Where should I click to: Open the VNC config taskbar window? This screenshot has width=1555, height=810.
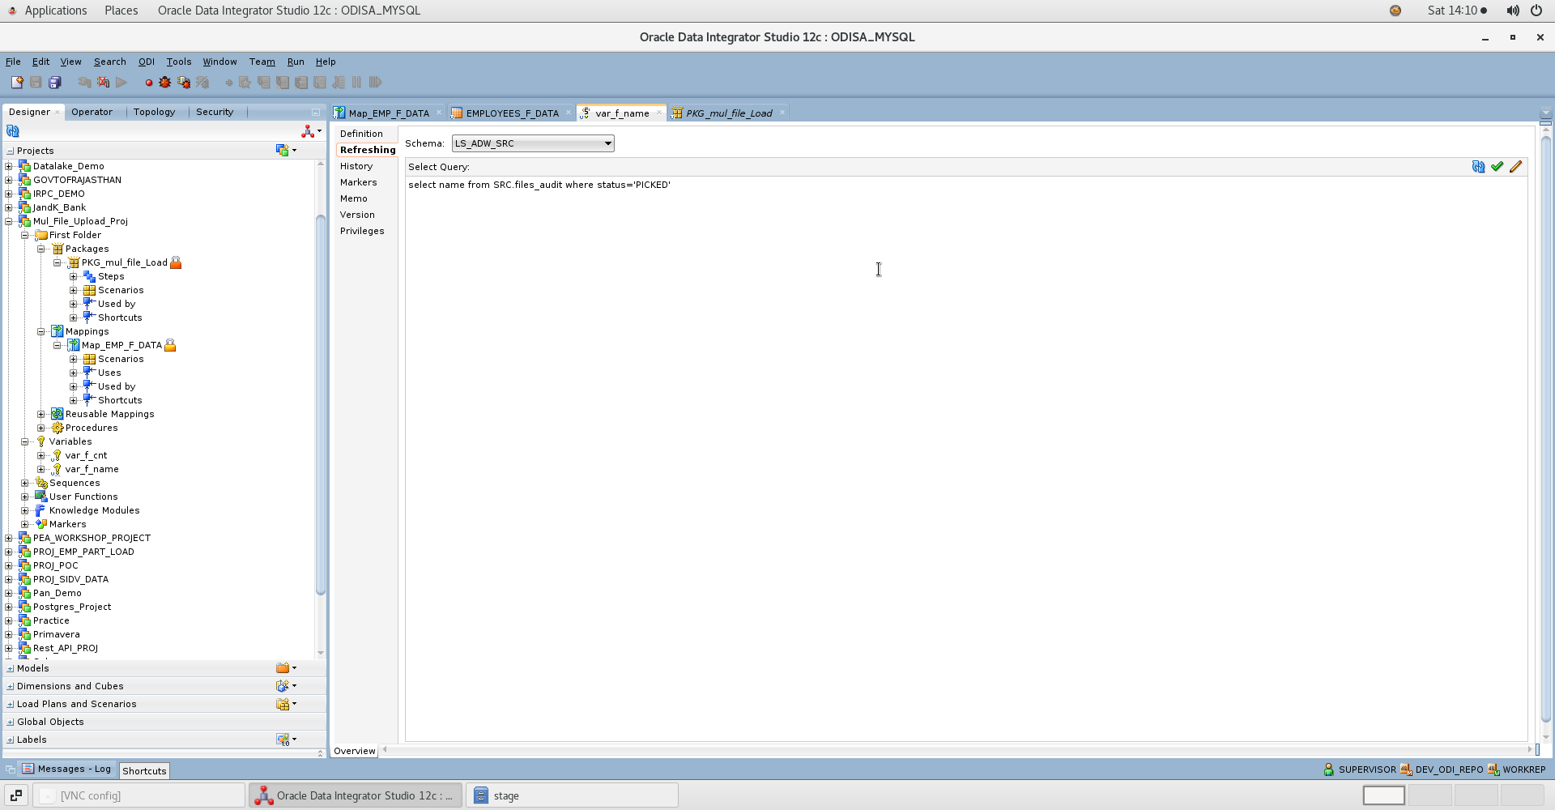tap(138, 795)
